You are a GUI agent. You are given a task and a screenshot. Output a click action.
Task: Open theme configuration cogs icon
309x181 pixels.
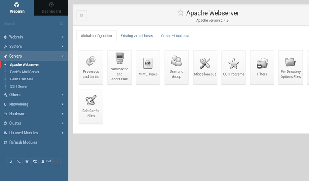(x=35, y=162)
